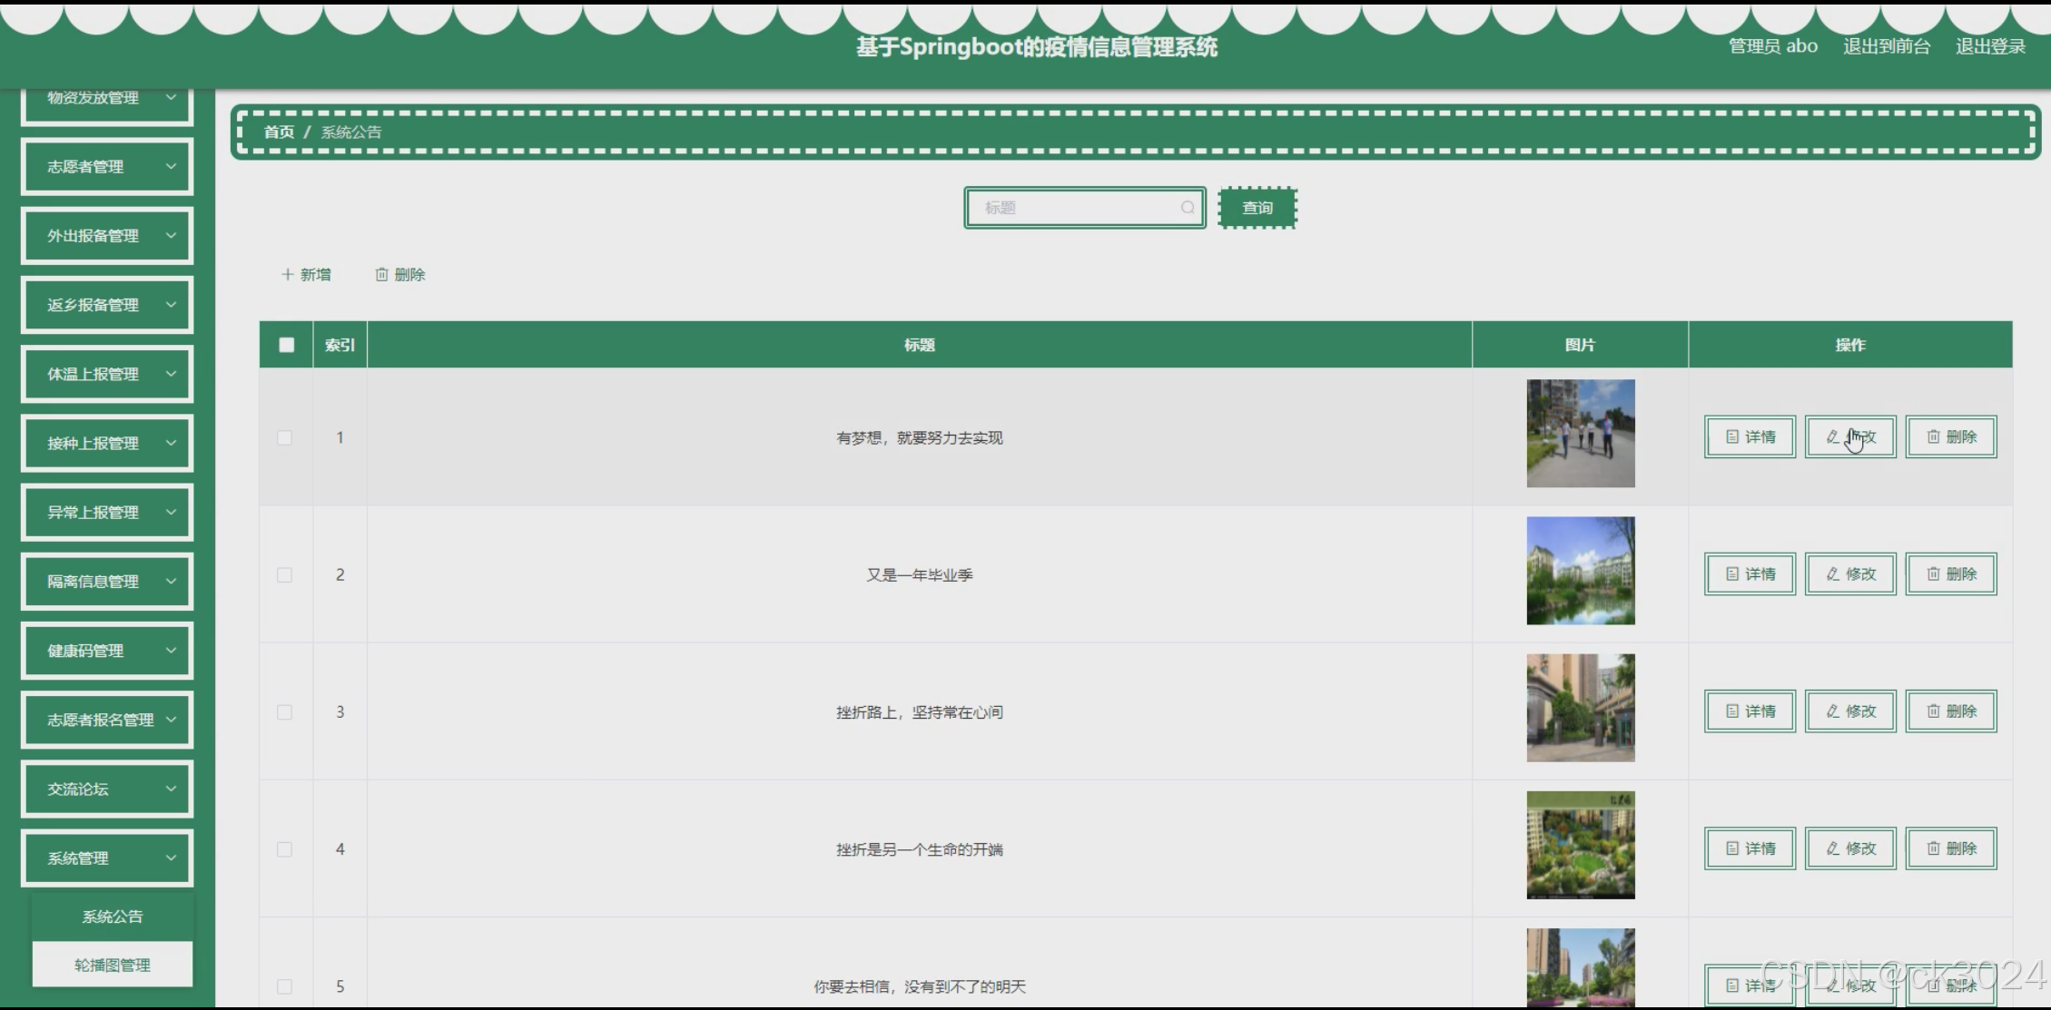The image size is (2051, 1010).
Task: Collapse the 系统管理 sidebar menu
Action: (x=107, y=858)
